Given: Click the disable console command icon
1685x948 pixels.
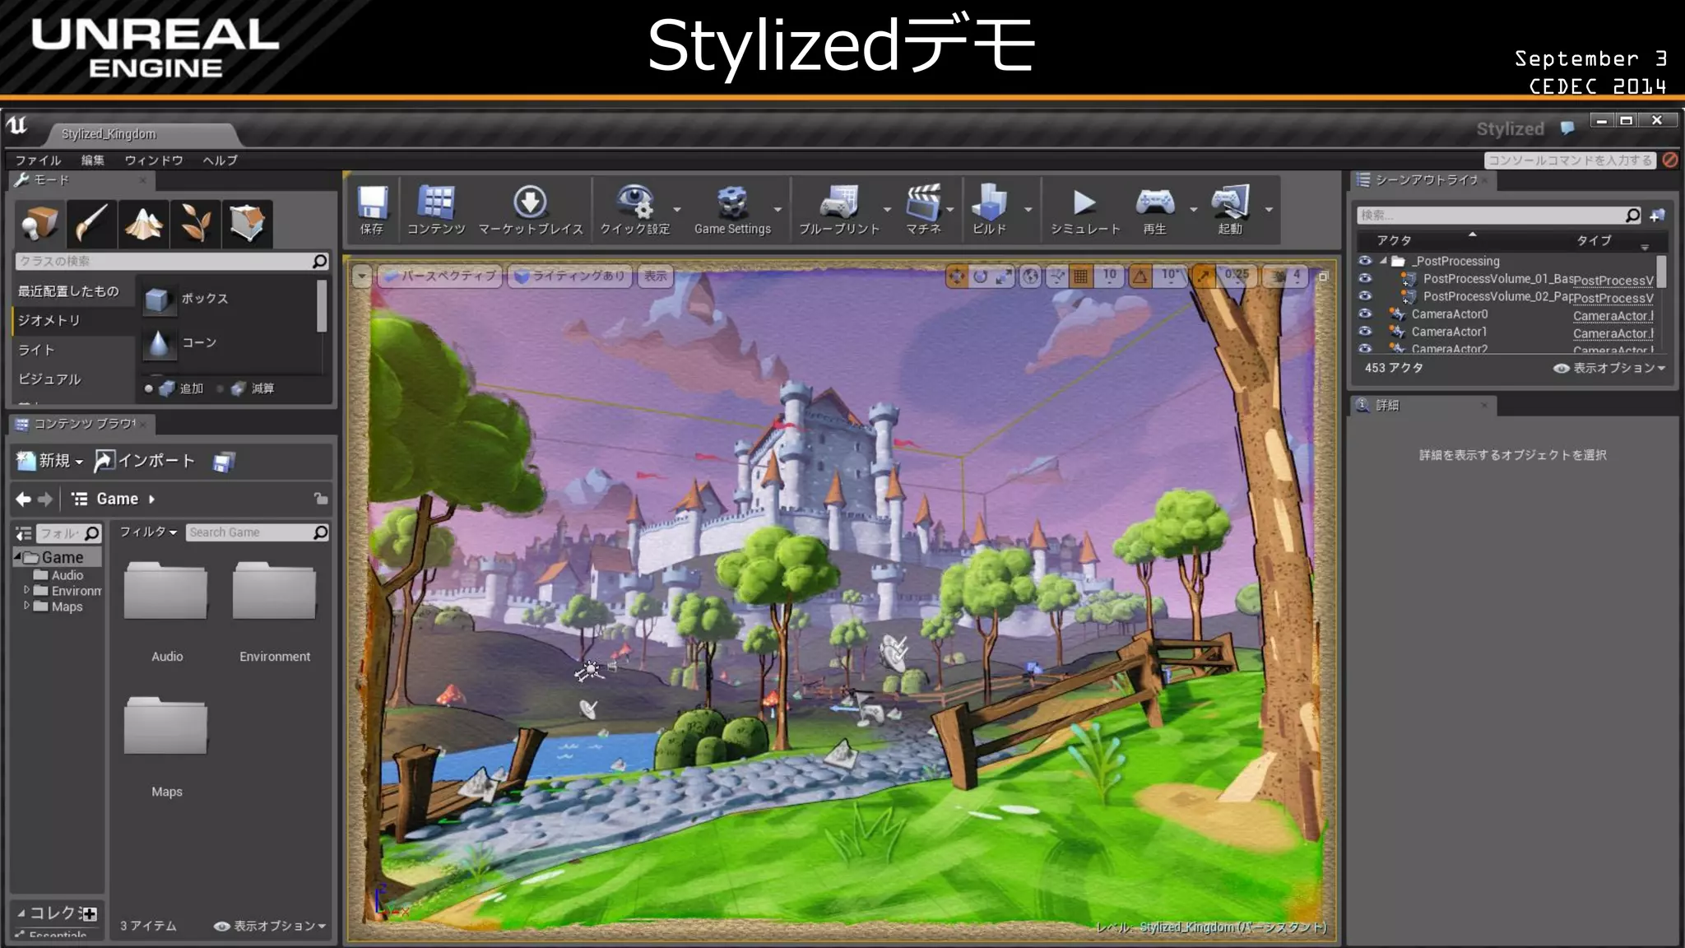Looking at the screenshot, I should [1670, 160].
